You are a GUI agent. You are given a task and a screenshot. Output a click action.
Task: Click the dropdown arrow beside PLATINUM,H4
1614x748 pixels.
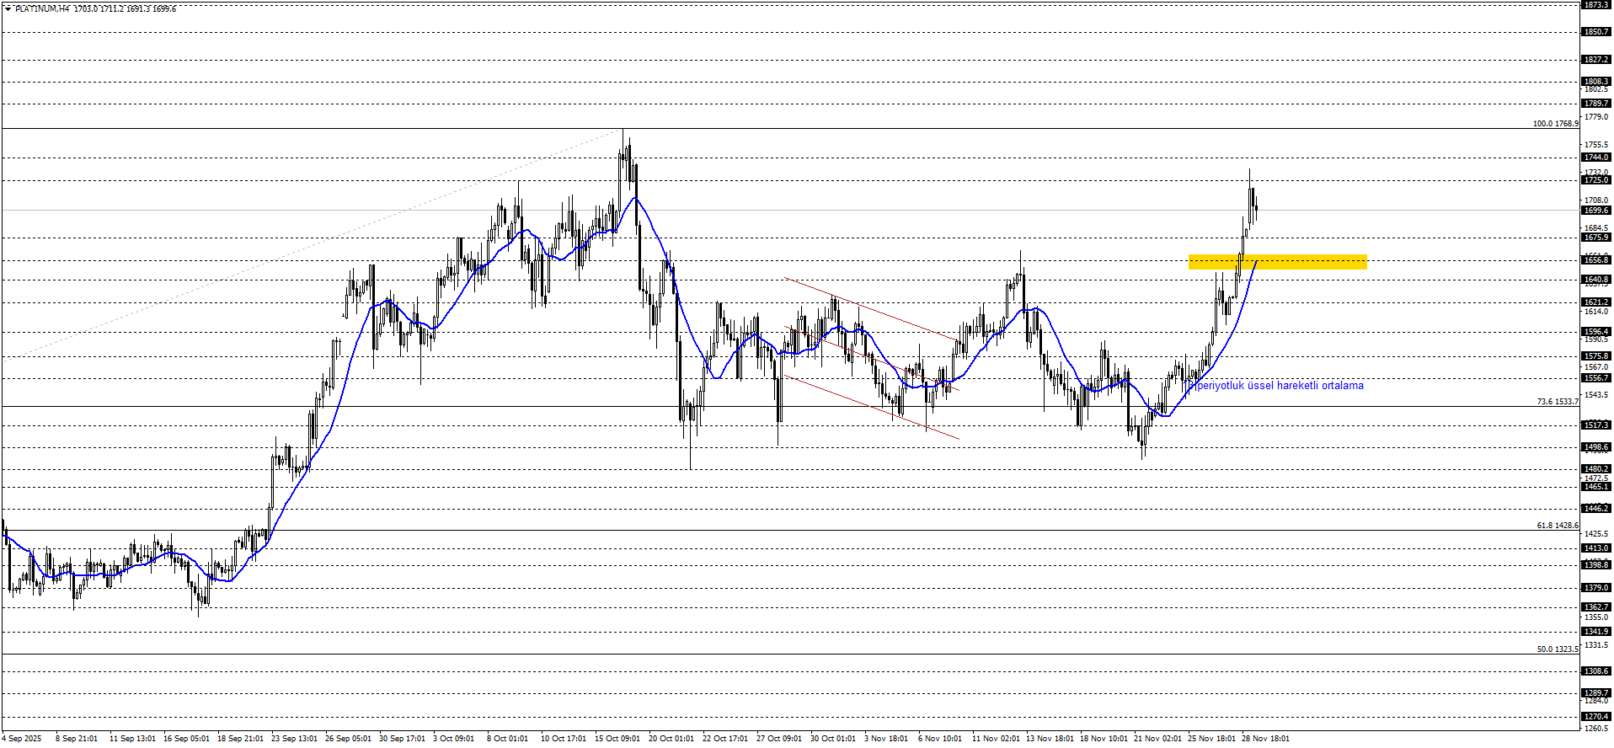[8, 8]
